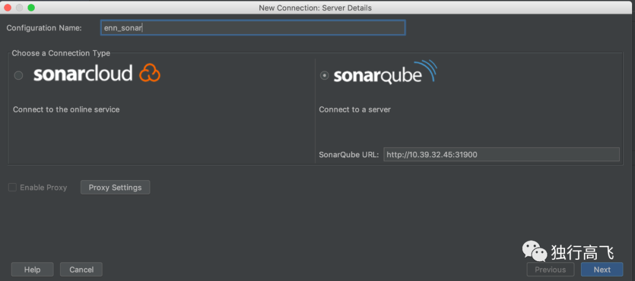
Task: Open Proxy Settings
Action: [x=115, y=187]
